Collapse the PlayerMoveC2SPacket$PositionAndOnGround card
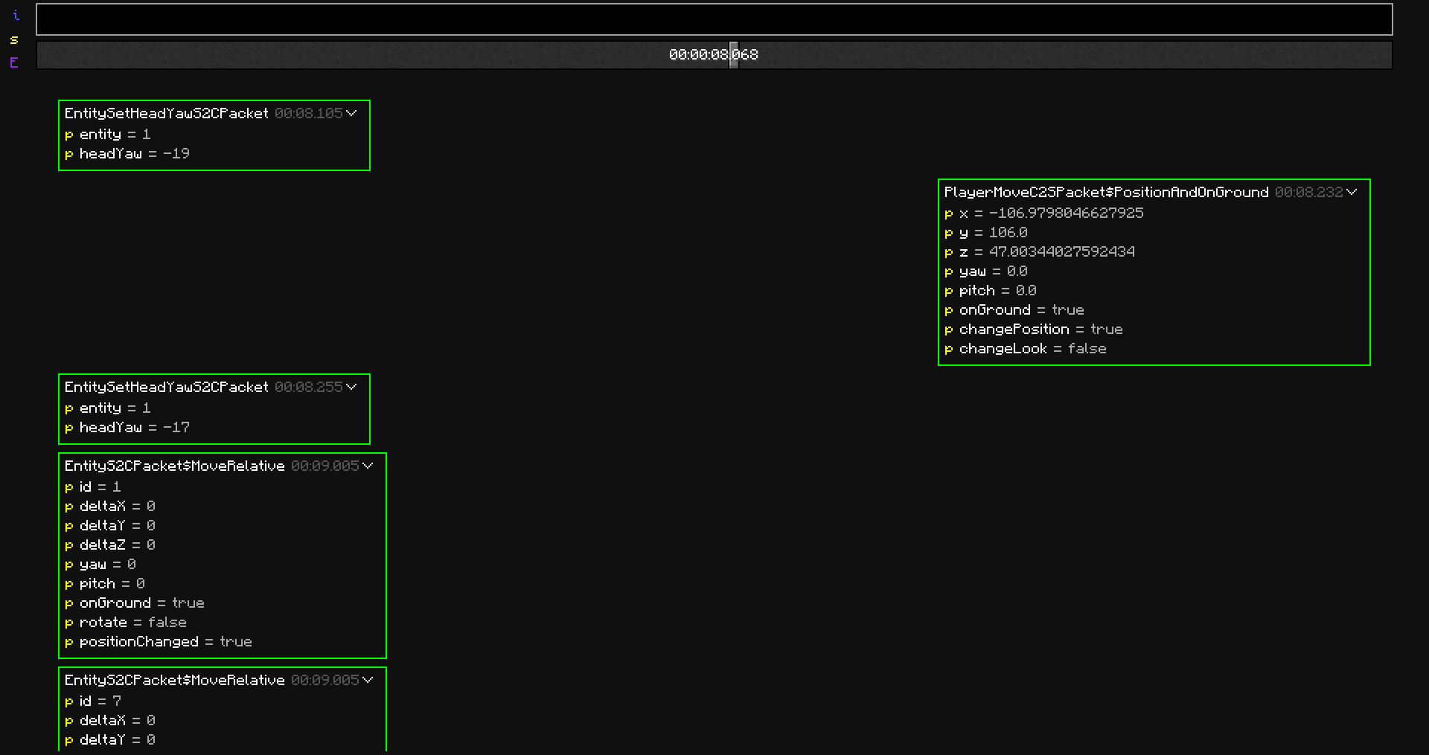Screen dimensions: 1429x755 tap(1352, 192)
